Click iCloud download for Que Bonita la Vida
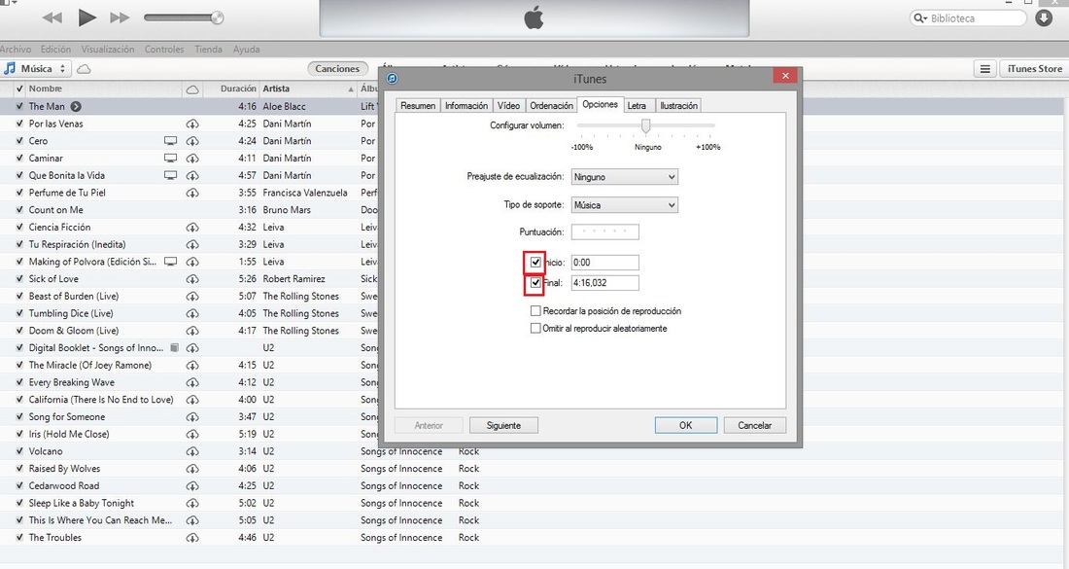Screen dimensions: 1069x569 tap(192, 176)
